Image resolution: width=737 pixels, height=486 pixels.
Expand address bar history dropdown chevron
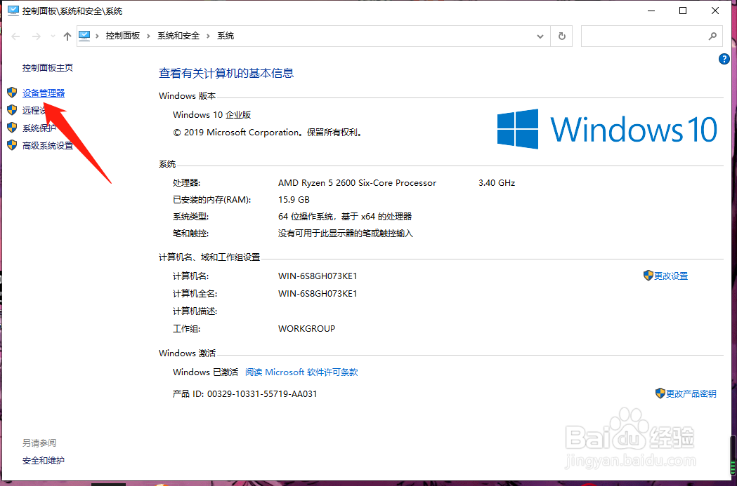[x=540, y=36]
